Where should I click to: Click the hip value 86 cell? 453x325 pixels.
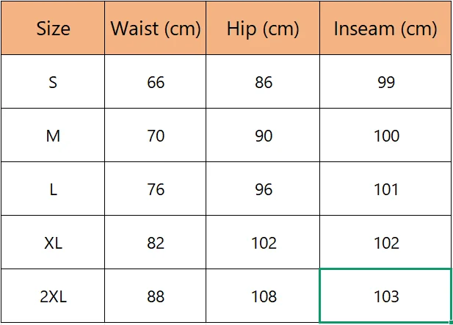[x=263, y=82]
